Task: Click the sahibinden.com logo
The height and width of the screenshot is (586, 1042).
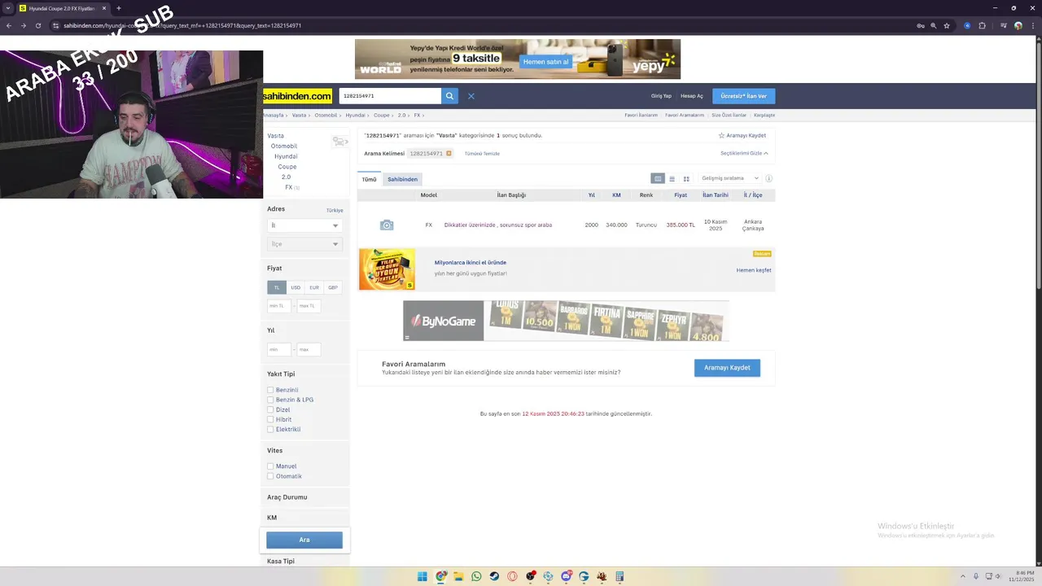Action: click(x=297, y=96)
